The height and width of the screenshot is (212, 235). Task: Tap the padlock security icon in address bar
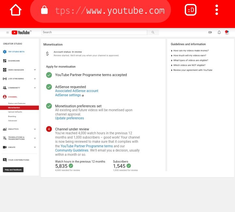44,10
